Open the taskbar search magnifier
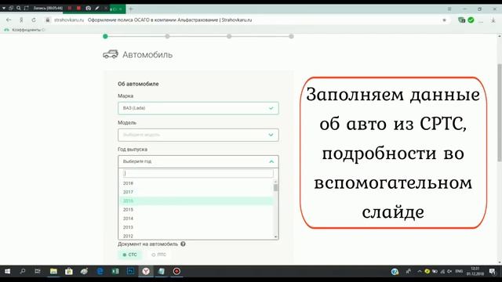Screen dimensions: 502x282 point(23,272)
